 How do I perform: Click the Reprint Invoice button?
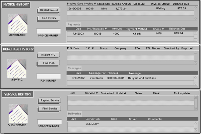pos(49,10)
